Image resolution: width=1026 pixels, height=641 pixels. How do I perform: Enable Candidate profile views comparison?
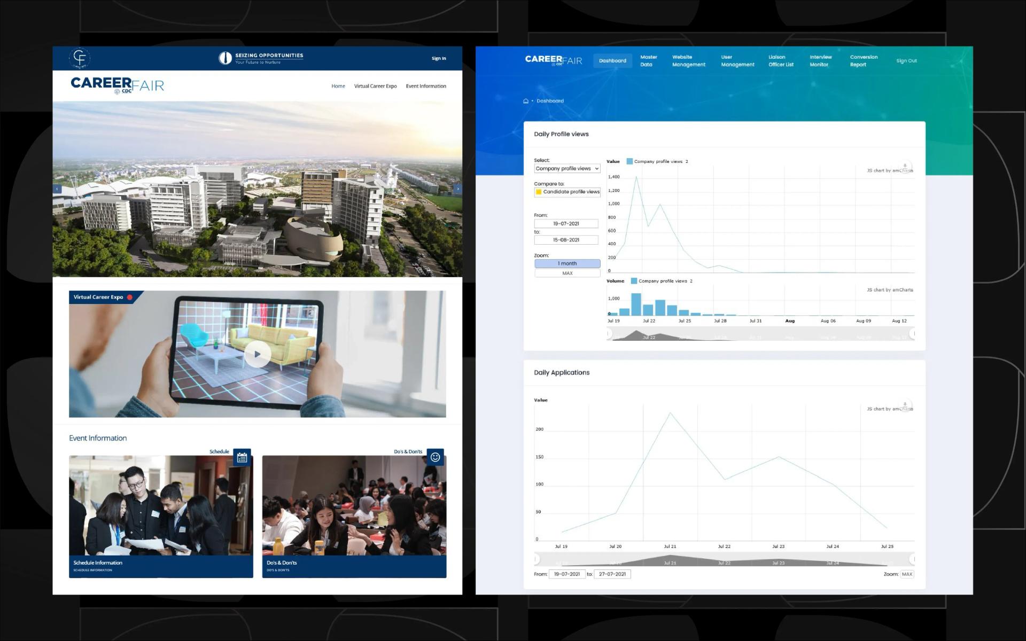point(568,192)
